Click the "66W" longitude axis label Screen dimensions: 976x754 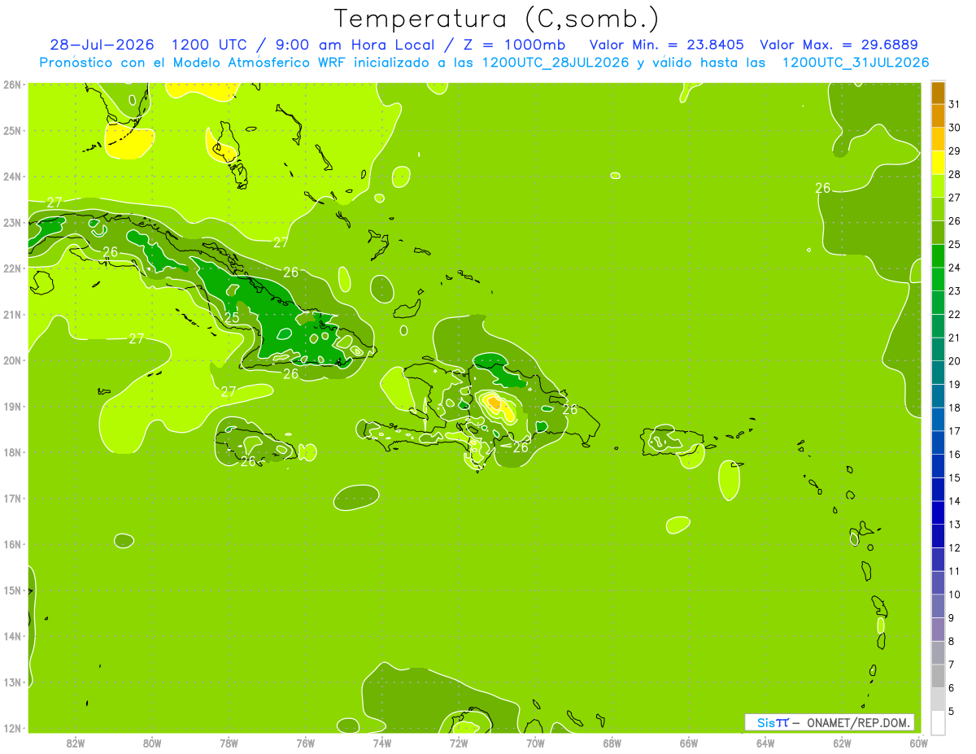click(689, 743)
